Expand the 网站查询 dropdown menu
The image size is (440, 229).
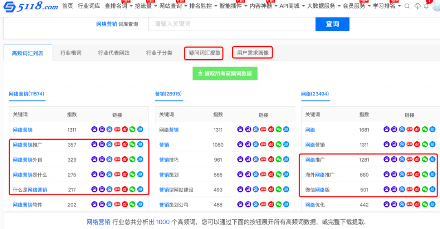tap(173, 6)
